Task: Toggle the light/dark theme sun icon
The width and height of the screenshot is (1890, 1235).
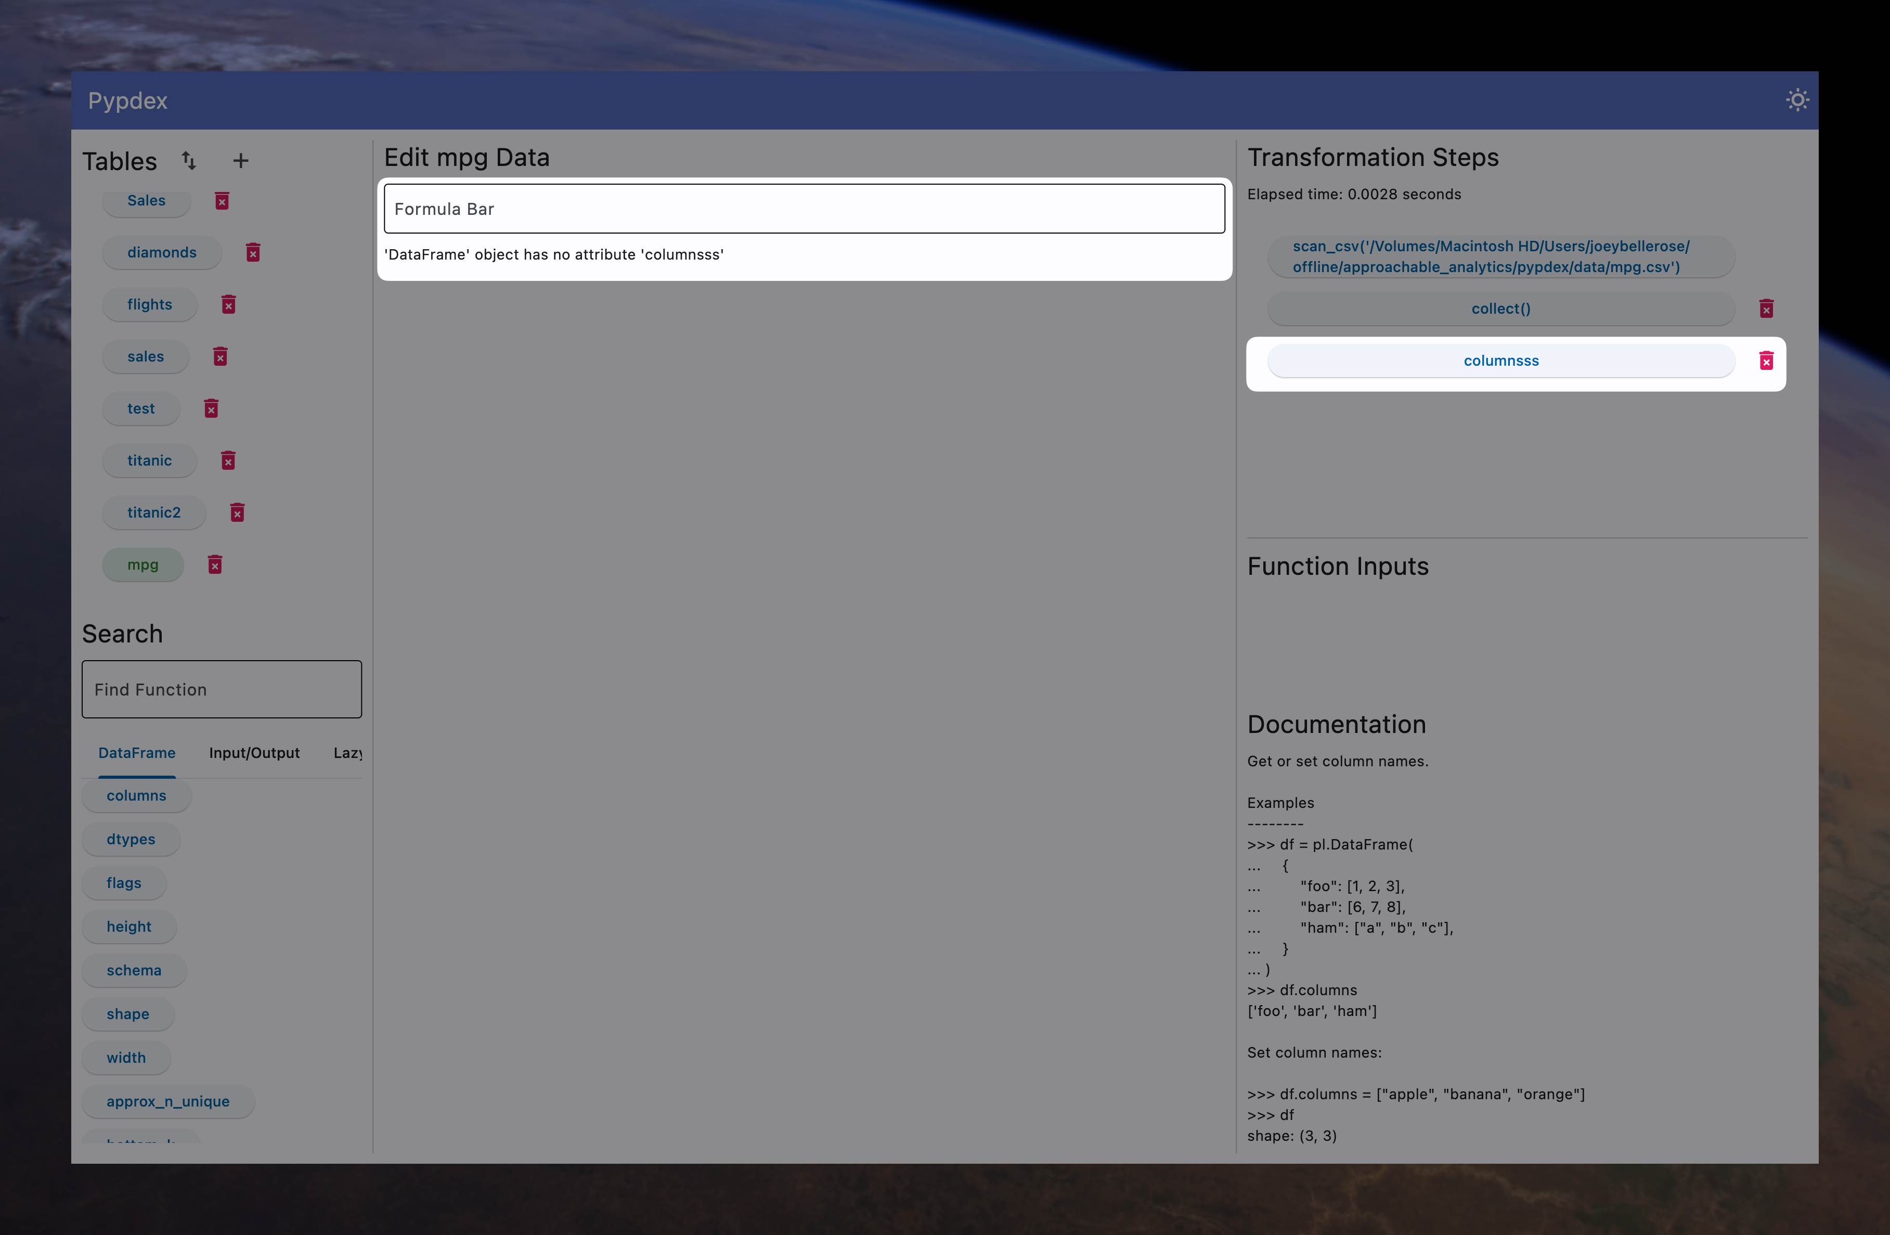Action: click(1797, 100)
